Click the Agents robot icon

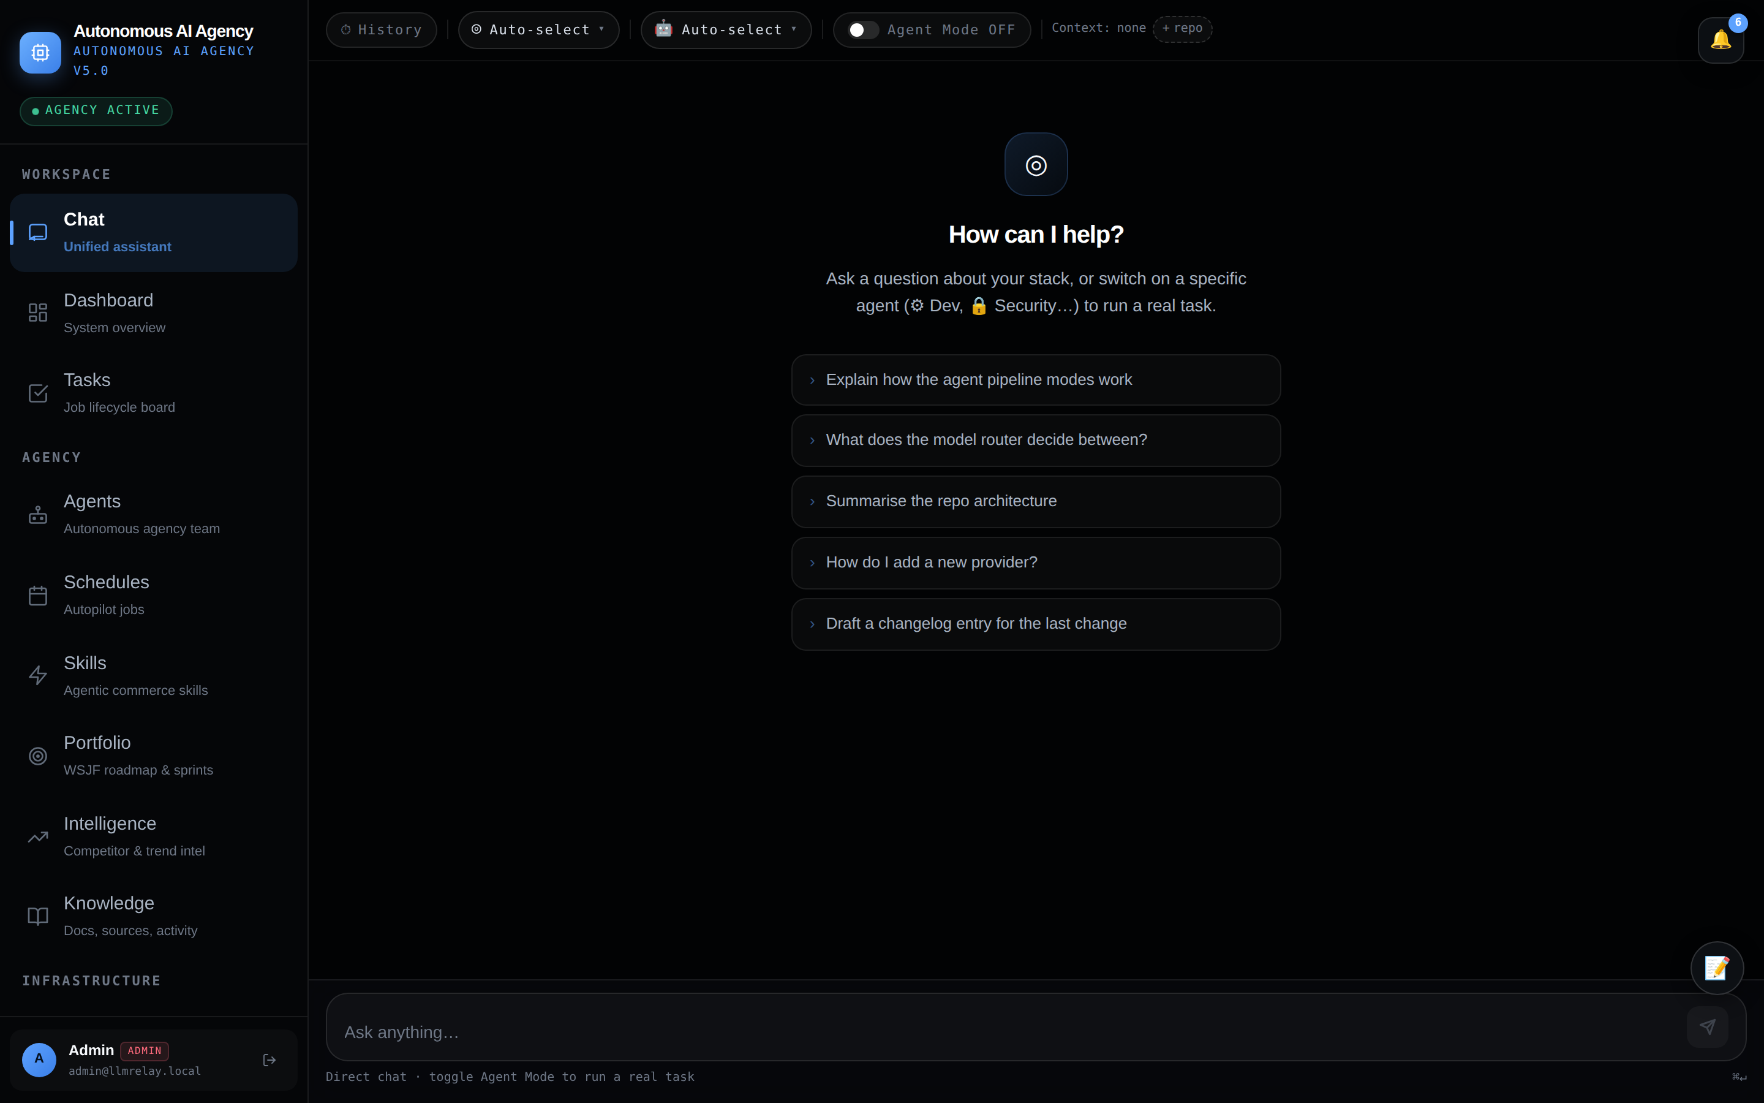coord(38,515)
